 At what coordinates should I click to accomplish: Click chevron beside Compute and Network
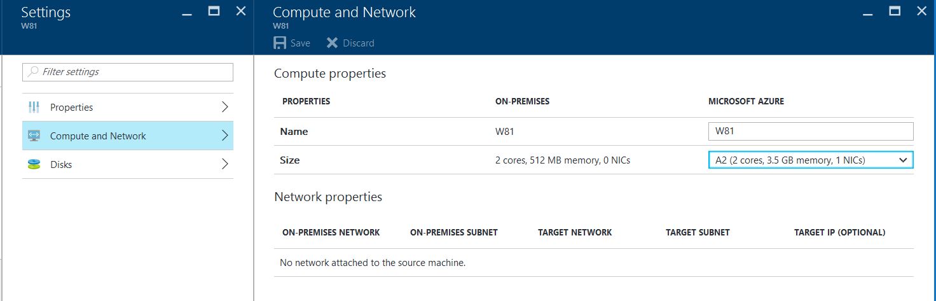click(x=224, y=136)
